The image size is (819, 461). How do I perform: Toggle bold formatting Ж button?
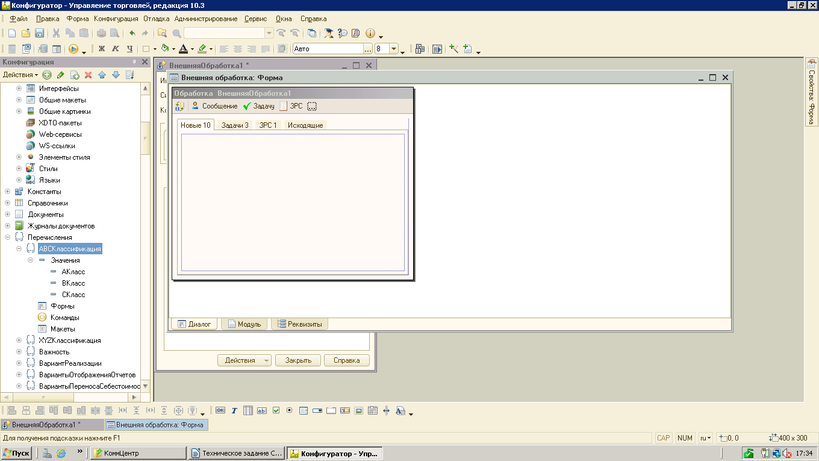pos(102,49)
